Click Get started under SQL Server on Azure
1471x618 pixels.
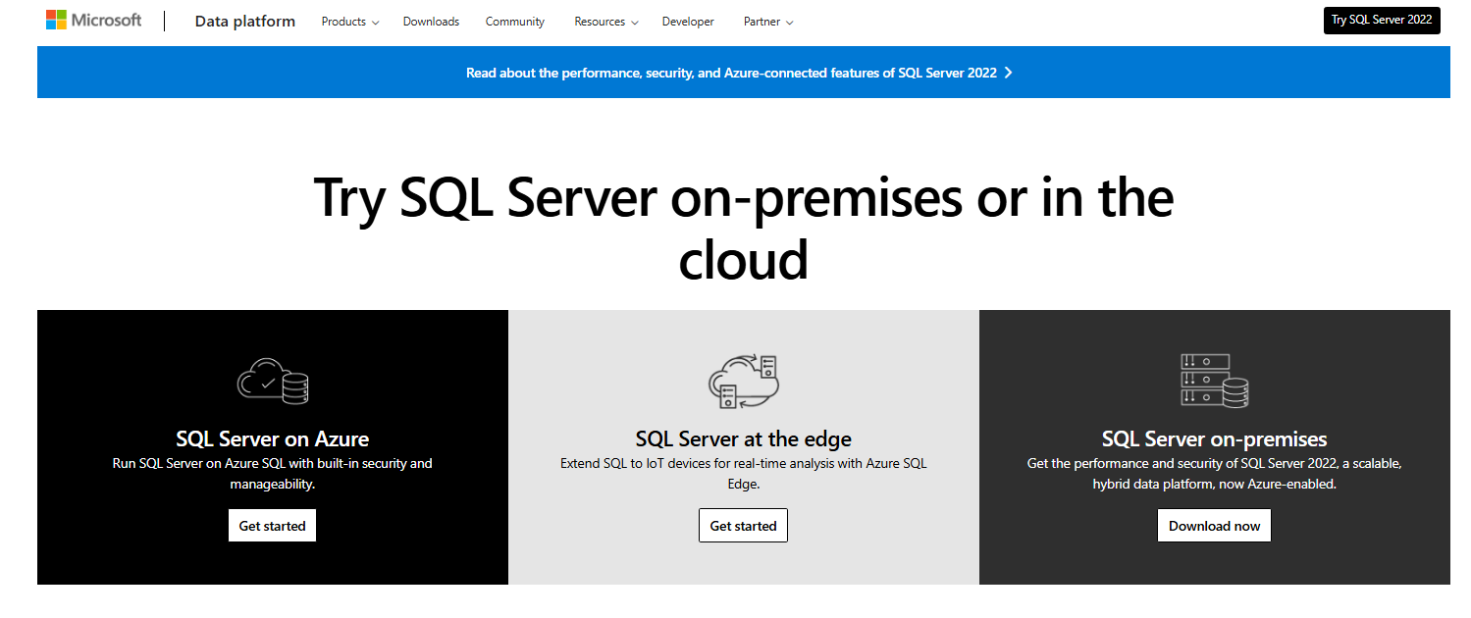tap(272, 526)
